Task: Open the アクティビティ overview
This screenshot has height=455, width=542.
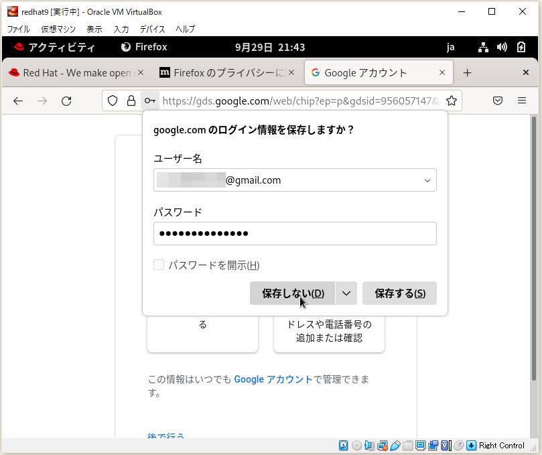Action: (55, 47)
